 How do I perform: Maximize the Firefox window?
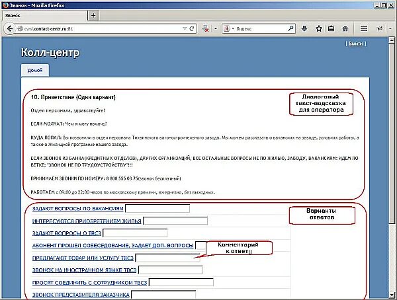click(384, 5)
